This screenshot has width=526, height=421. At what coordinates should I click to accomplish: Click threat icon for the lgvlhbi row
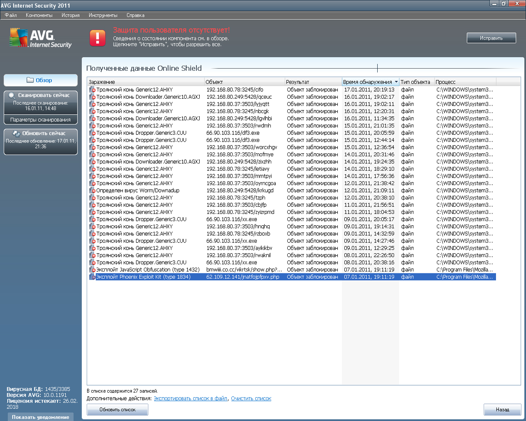(92, 118)
